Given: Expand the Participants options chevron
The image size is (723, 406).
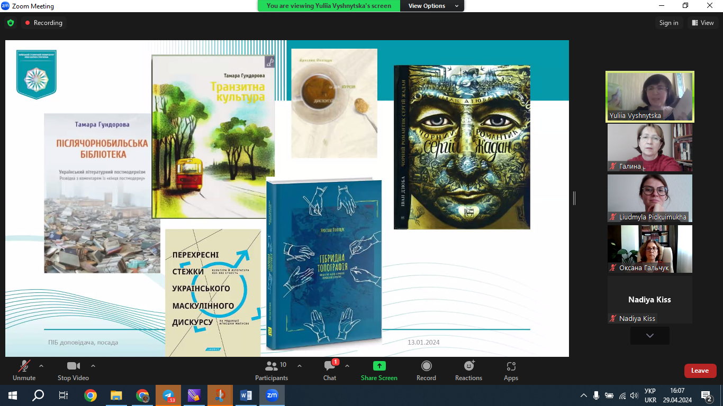Looking at the screenshot, I should pyautogui.click(x=300, y=366).
